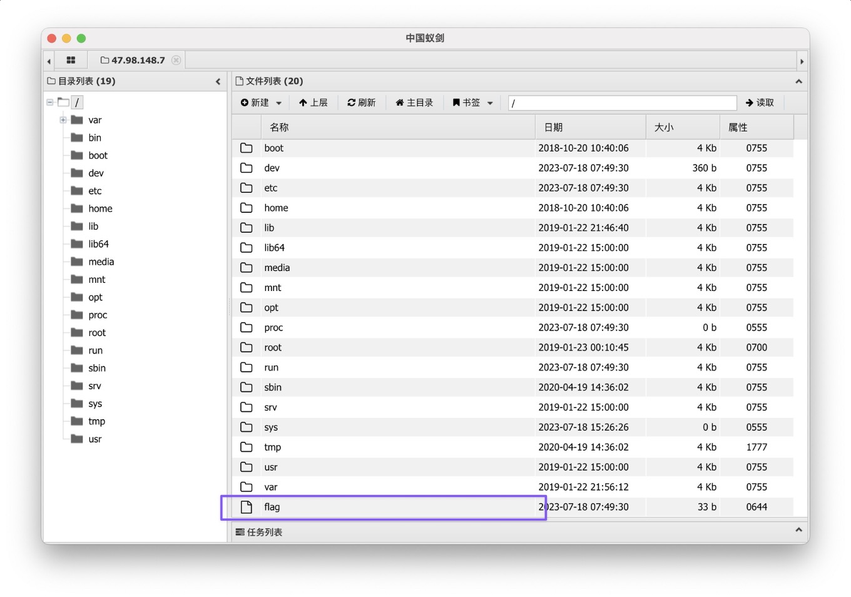Select the lib64 row name in file list

pyautogui.click(x=274, y=248)
